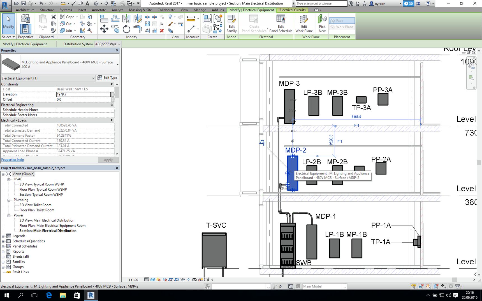The width and height of the screenshot is (482, 301).
Task: Expand the Families tree node
Action: 3,262
